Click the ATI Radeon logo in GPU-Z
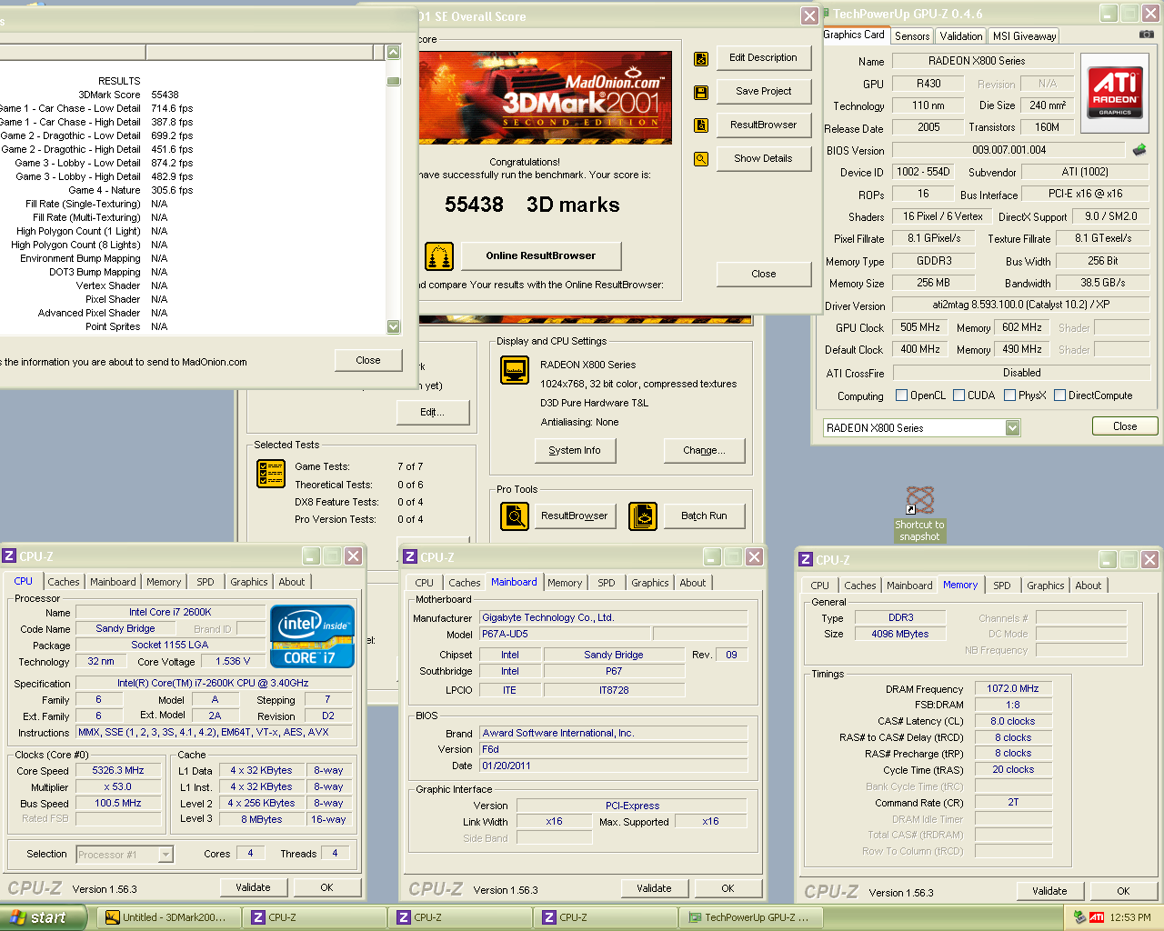This screenshot has height=931, width=1164. coord(1115,94)
